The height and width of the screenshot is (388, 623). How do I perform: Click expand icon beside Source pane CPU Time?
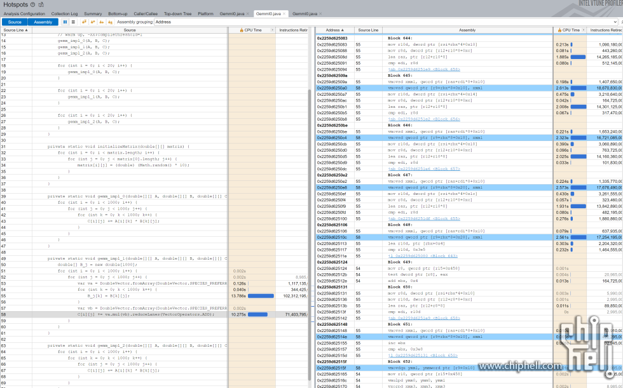click(x=272, y=30)
